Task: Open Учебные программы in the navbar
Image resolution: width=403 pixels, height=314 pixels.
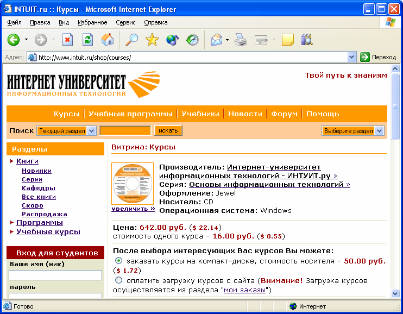Action: point(130,114)
